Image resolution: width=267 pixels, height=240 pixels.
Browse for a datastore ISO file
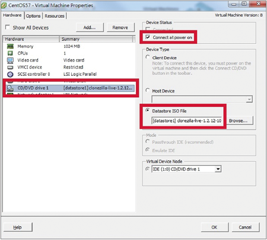tap(239, 121)
